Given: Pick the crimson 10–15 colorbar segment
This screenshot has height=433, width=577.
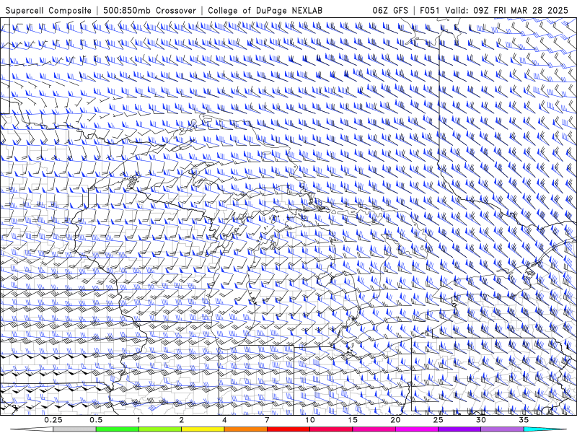Looking at the screenshot, I should 331,429.
